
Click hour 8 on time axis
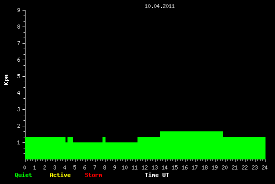104,167
